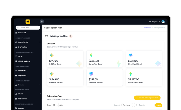Click the $1,743.00 Gold Plan amount
The height and width of the screenshot is (110, 181).
click(54, 79)
